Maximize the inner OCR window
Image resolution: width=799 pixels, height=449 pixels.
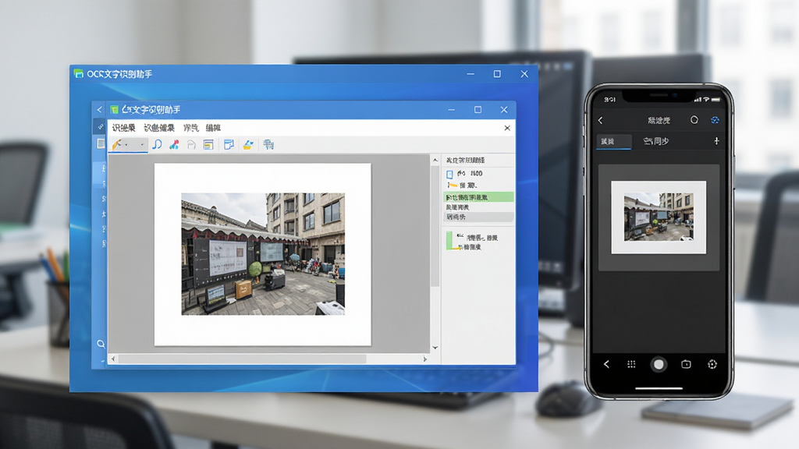[x=478, y=109]
